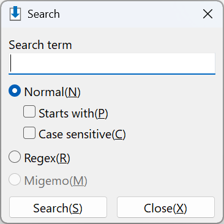Click the Close(X) button
The image size is (224, 224).
pyautogui.click(x=166, y=207)
